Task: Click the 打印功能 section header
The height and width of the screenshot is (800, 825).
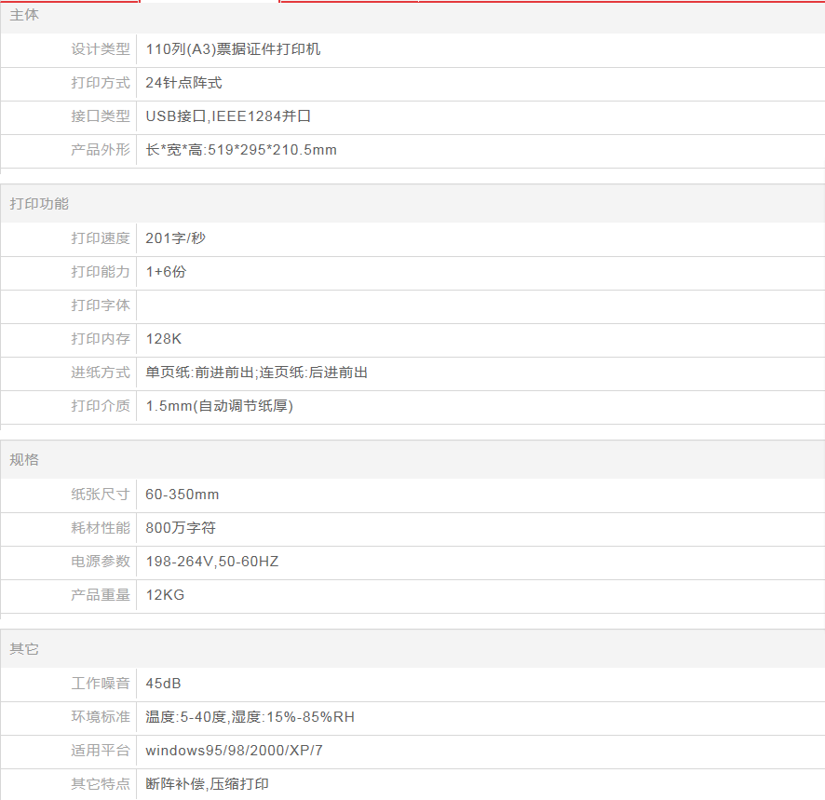Action: click(39, 204)
